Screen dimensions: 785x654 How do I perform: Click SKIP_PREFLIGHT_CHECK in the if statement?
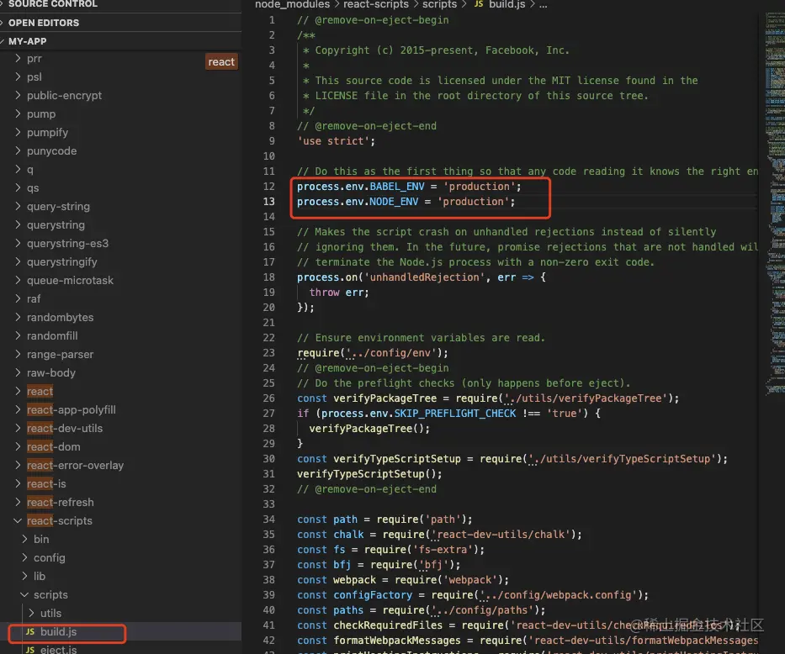click(454, 413)
